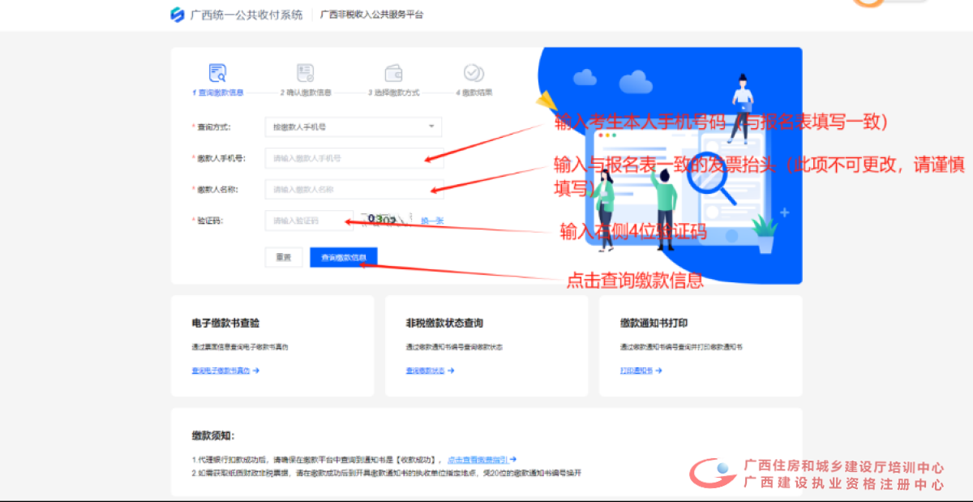Click the blue 查询缴款信息 button

point(343,258)
